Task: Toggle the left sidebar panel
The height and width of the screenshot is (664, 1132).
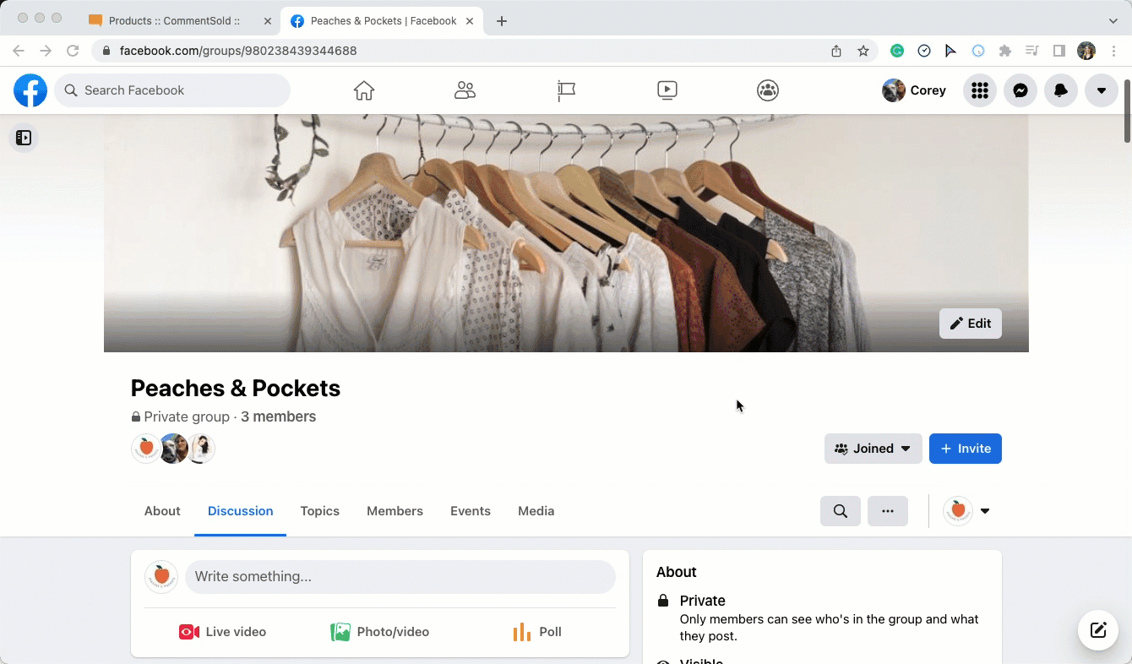Action: tap(24, 138)
